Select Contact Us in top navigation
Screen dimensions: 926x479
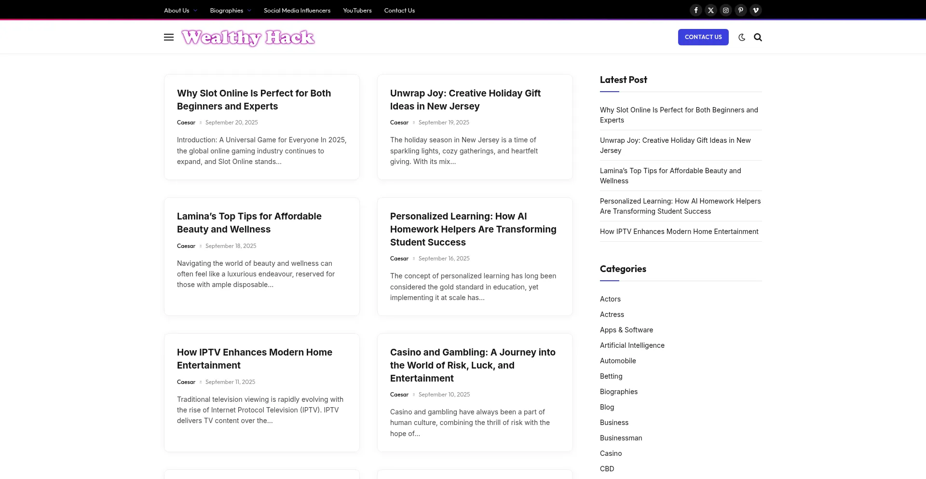pos(399,10)
